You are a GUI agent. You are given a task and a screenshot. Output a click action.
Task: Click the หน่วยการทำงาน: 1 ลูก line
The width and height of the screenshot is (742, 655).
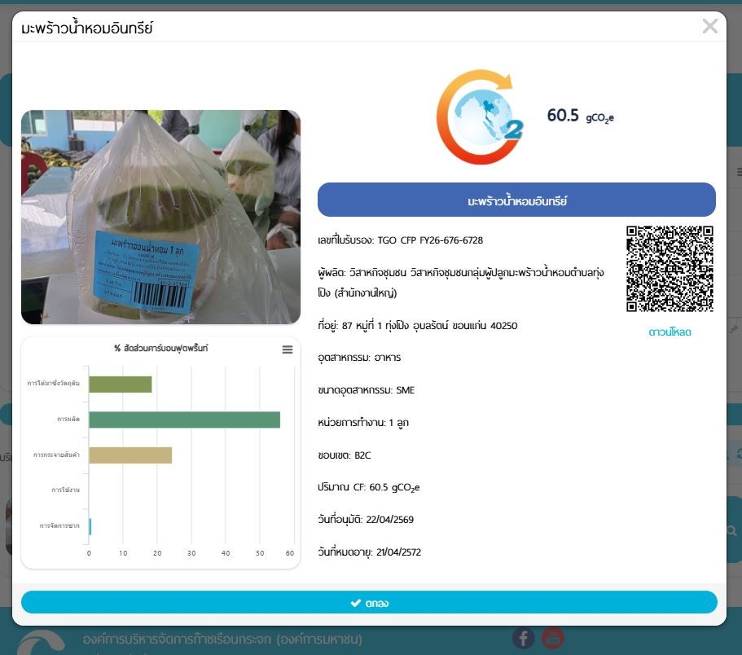click(363, 422)
